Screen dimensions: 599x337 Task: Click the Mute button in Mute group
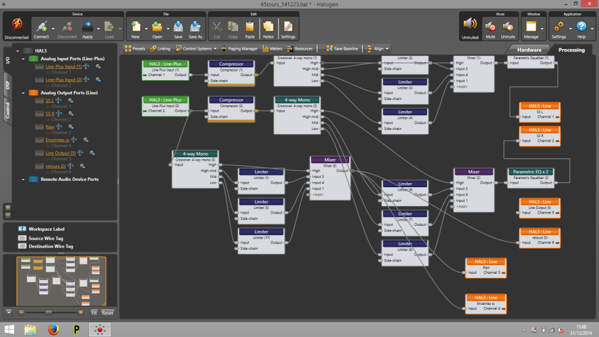[491, 29]
